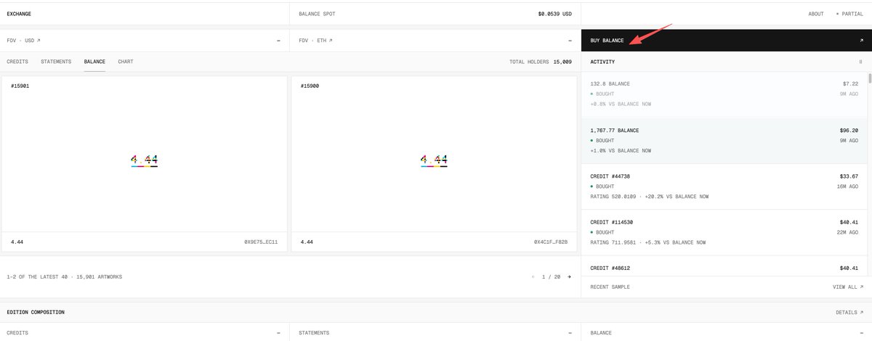Click the Buy Balance button

pos(727,41)
